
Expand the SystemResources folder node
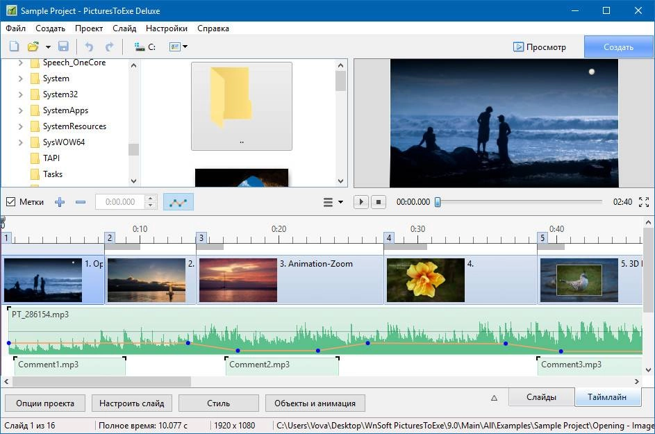tap(20, 126)
